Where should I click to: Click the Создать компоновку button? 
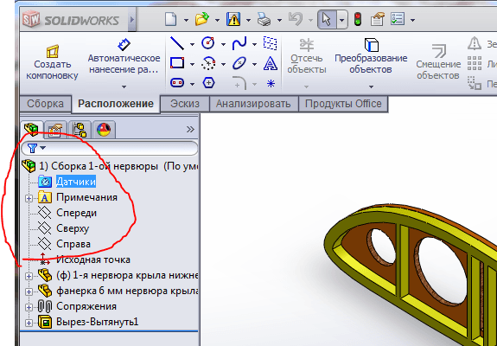(x=52, y=62)
